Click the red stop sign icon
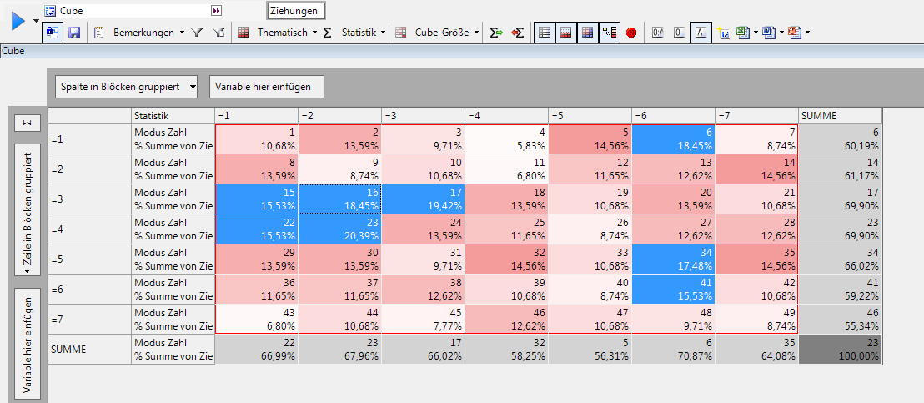Viewport: 924px width, 403px height. tap(631, 33)
